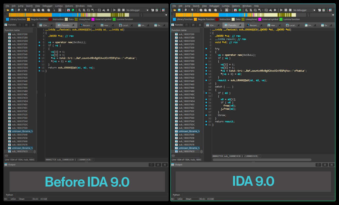Open a file using the folder toolbar icon
339x205 pixels.
[x=7, y=10]
